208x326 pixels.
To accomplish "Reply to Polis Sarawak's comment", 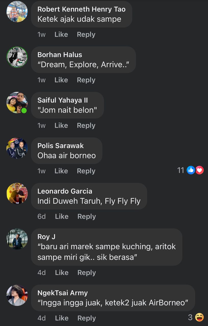I will [x=86, y=171].
